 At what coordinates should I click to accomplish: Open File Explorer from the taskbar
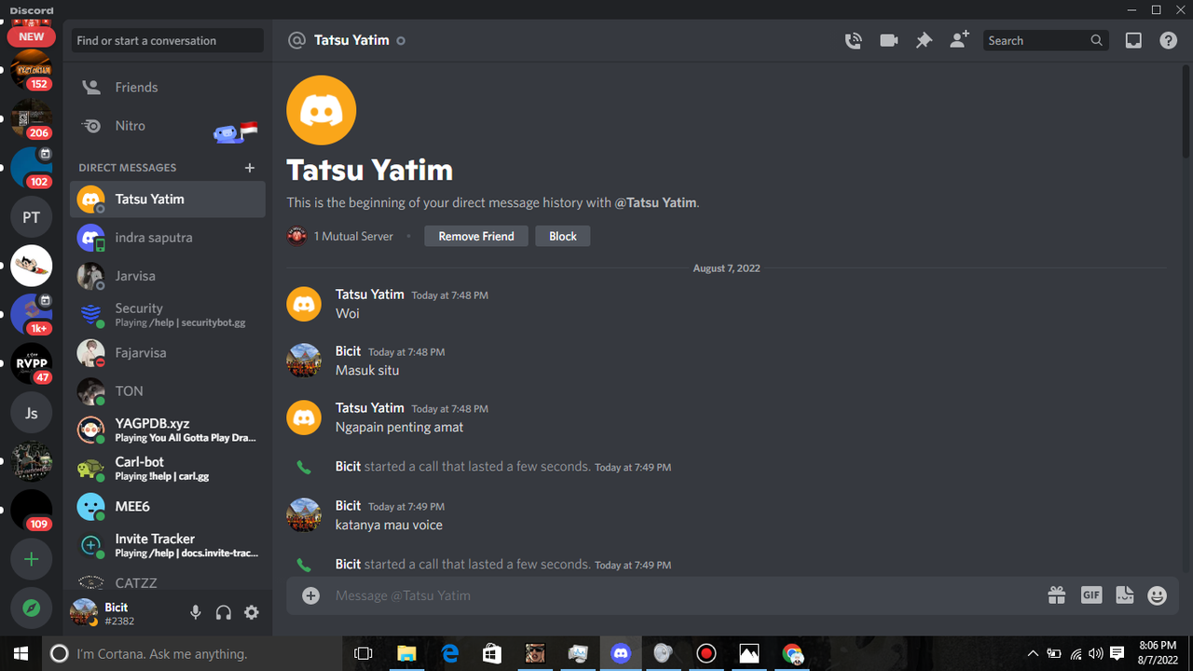coord(406,653)
